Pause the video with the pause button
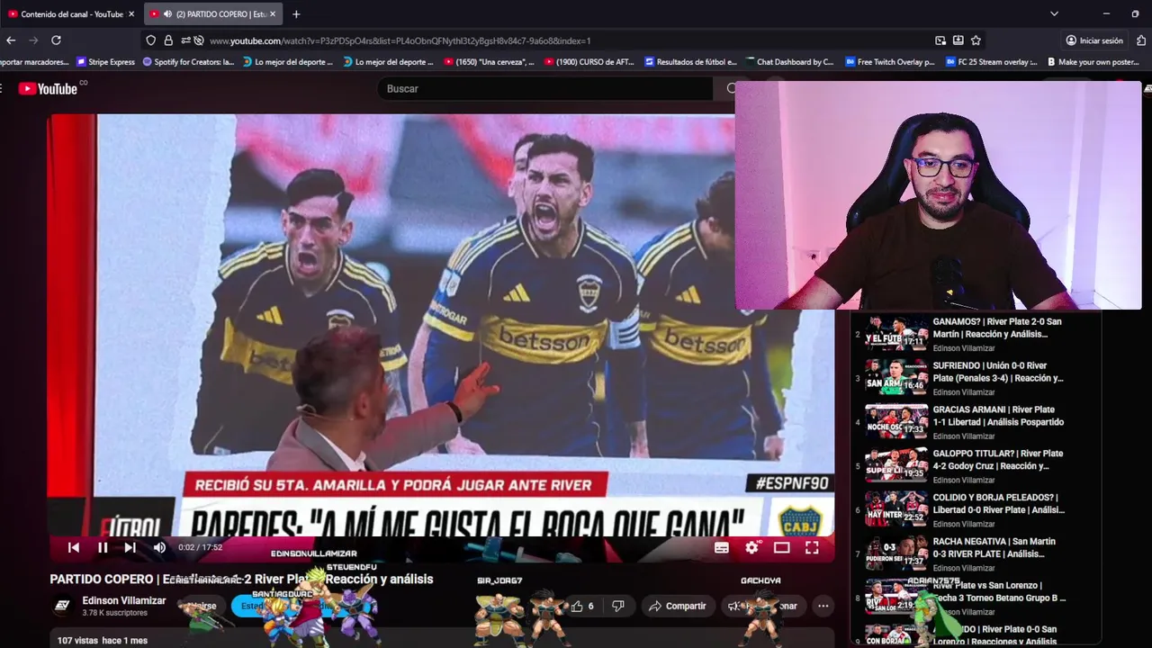The width and height of the screenshot is (1152, 648). [103, 547]
